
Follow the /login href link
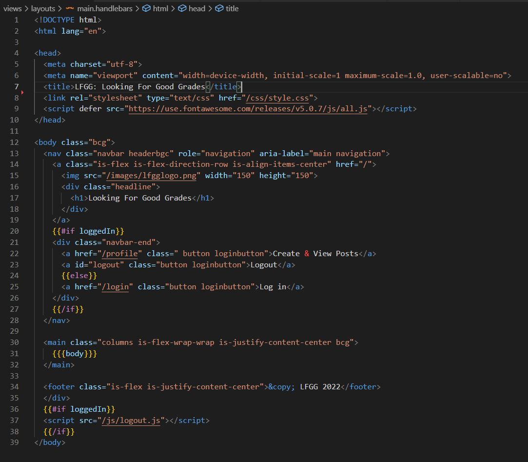(115, 287)
